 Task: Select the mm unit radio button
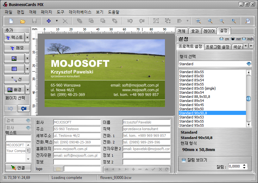[x=233, y=39]
